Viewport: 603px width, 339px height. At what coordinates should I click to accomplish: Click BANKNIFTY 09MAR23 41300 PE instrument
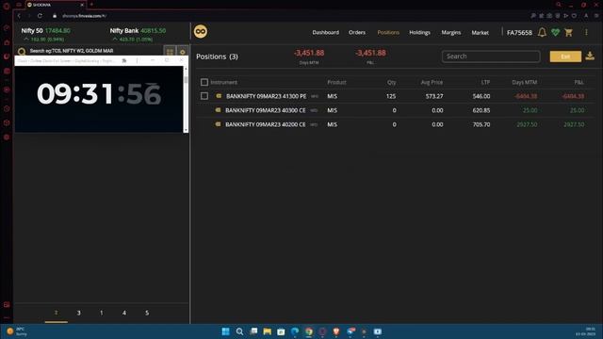266,96
